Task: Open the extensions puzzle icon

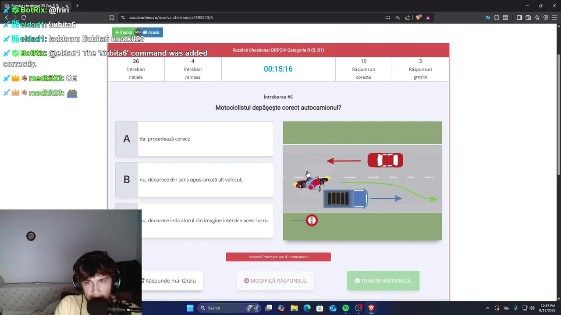Action: [497, 17]
